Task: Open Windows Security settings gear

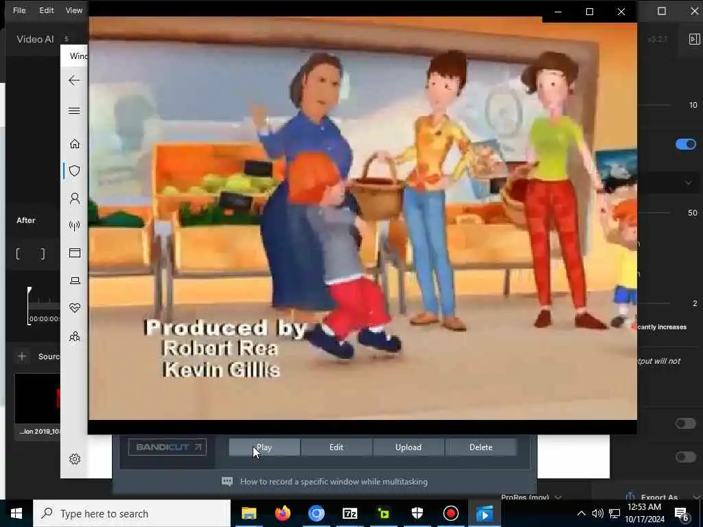Action: pos(74,459)
